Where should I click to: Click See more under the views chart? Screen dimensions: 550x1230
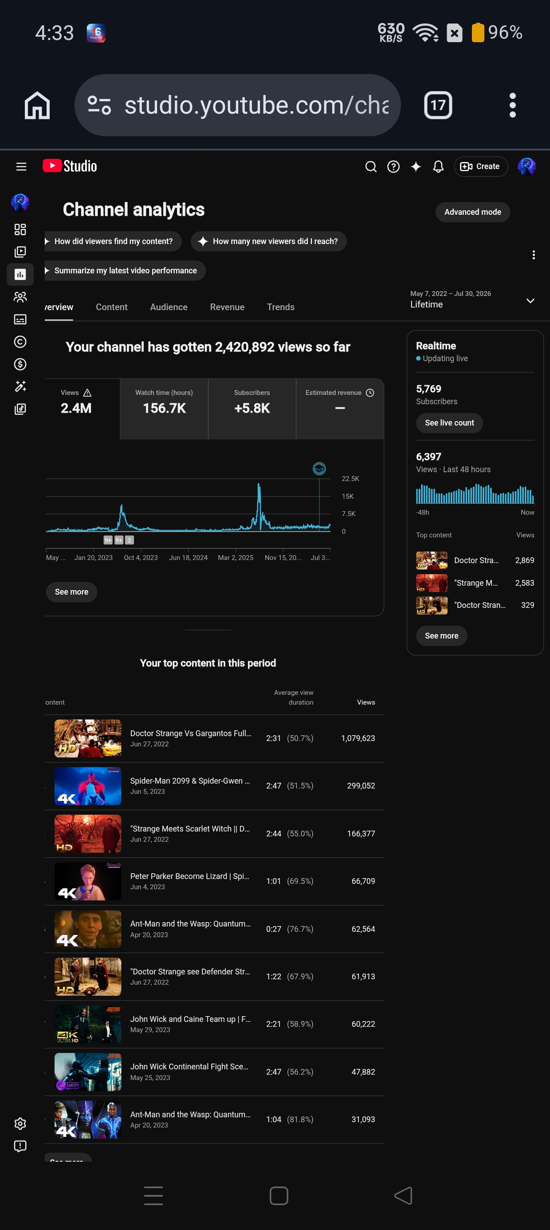pyautogui.click(x=71, y=591)
